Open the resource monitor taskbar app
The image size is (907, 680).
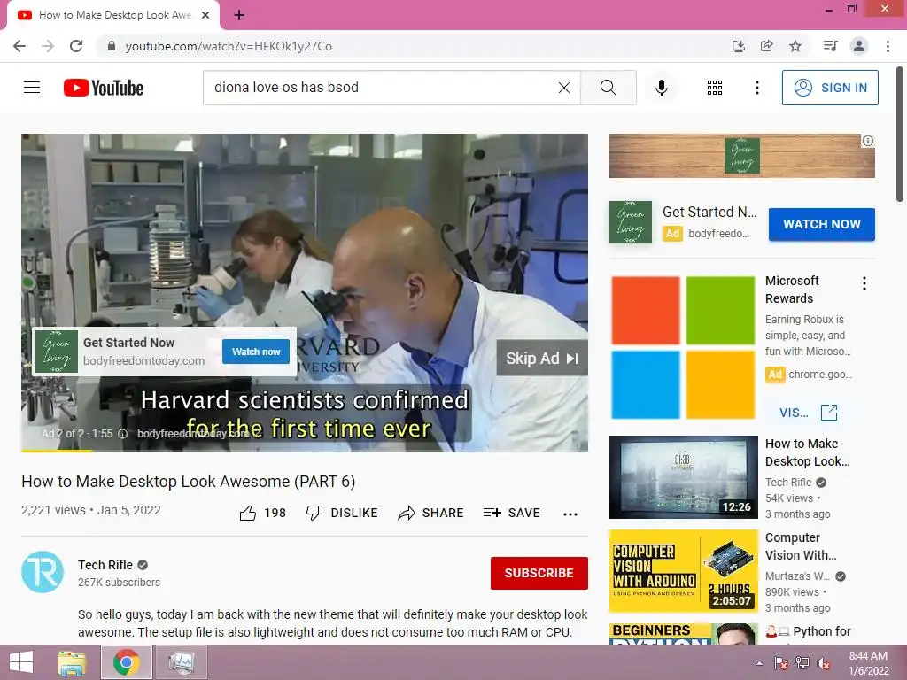click(x=181, y=662)
